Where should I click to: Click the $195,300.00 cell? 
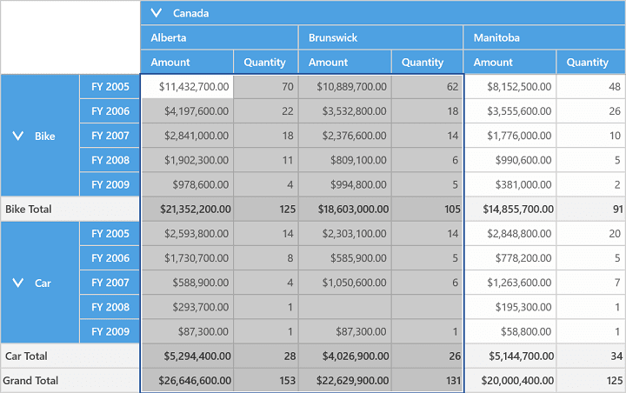[509, 307]
